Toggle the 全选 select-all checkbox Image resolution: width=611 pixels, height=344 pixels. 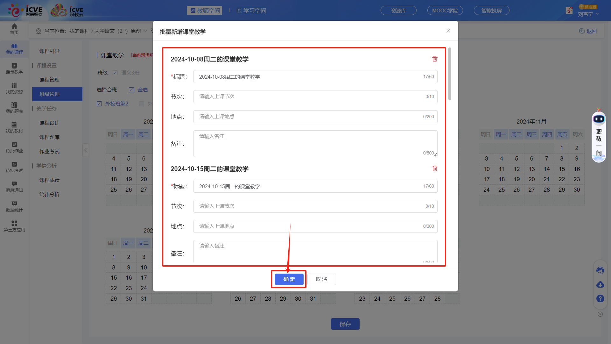tap(131, 90)
